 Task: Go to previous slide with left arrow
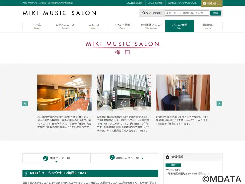point(25,103)
